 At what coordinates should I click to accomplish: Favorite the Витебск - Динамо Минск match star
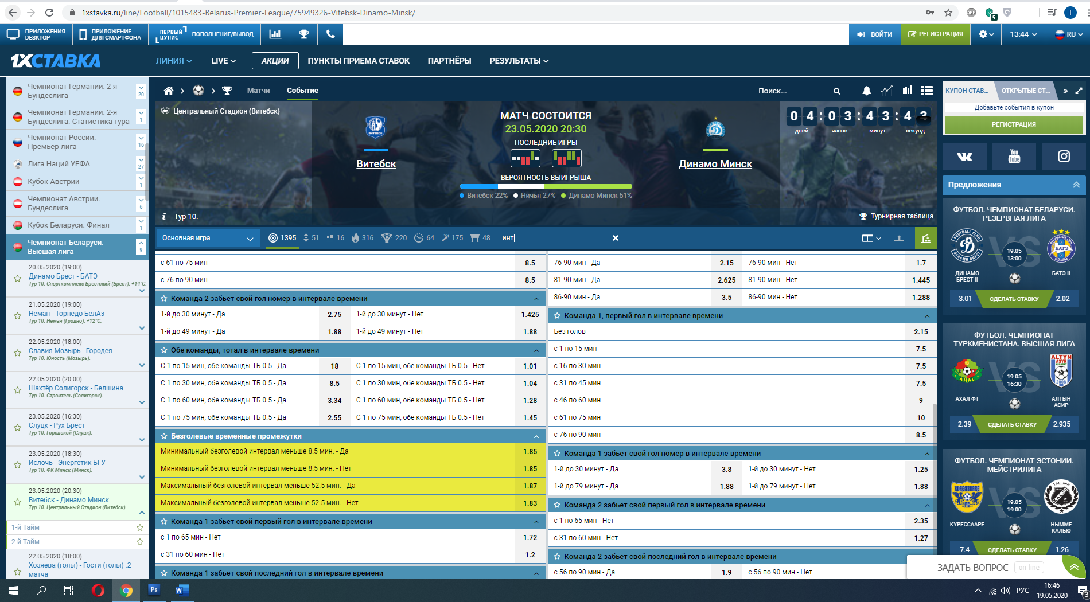[x=17, y=502]
